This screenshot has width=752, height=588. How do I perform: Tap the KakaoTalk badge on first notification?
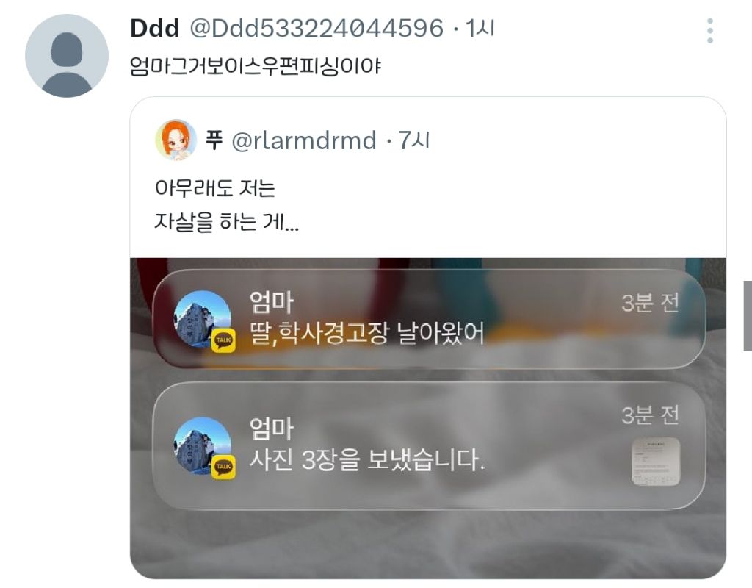click(x=223, y=340)
